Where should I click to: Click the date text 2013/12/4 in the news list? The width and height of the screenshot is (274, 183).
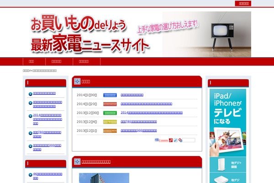click(x=87, y=122)
